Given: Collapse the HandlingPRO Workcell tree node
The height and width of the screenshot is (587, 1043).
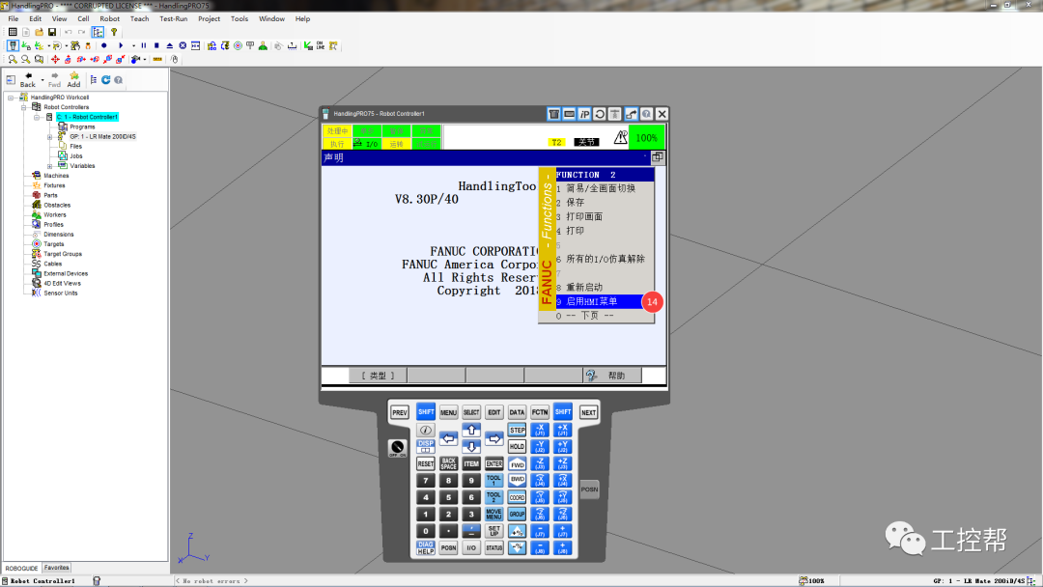Looking at the screenshot, I should tap(11, 98).
